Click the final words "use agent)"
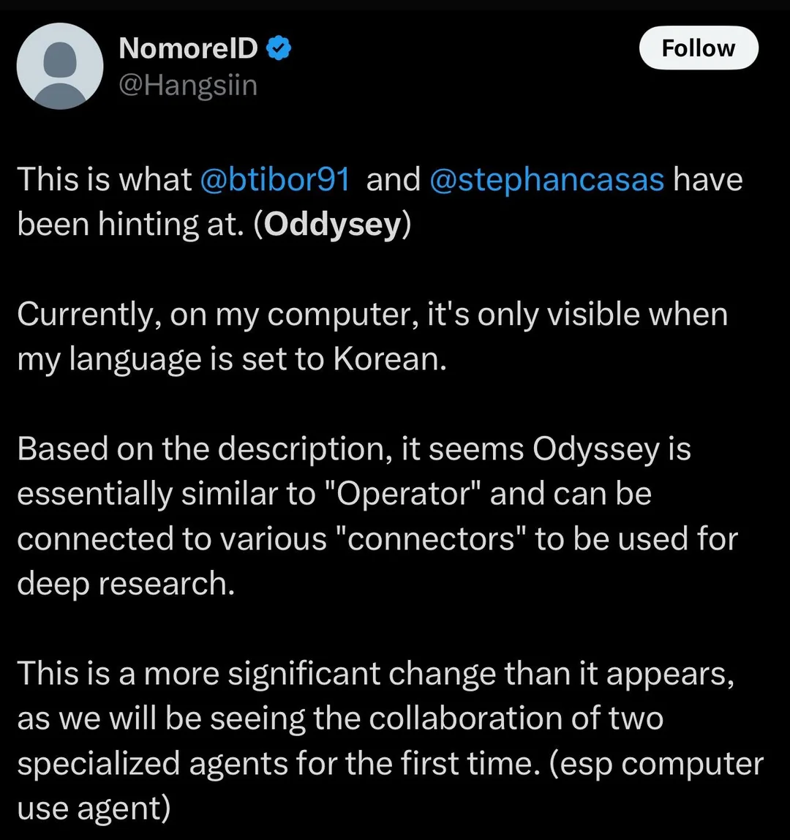Image resolution: width=790 pixels, height=840 pixels. (94, 808)
